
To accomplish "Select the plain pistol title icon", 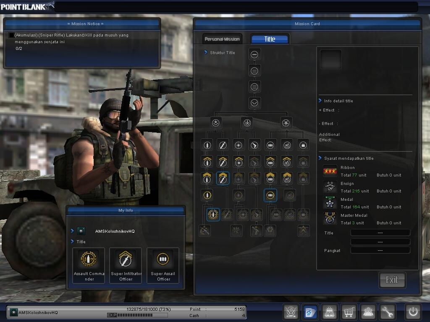I will click(254, 145).
